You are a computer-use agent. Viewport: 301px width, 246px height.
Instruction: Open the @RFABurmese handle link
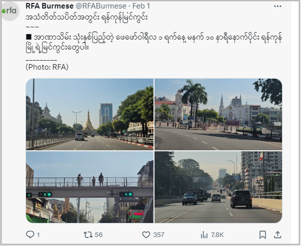point(101,6)
